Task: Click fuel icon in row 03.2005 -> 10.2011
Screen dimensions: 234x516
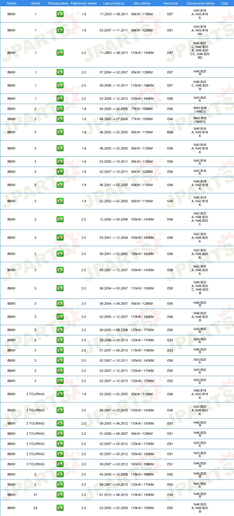Action: [x=60, y=162]
